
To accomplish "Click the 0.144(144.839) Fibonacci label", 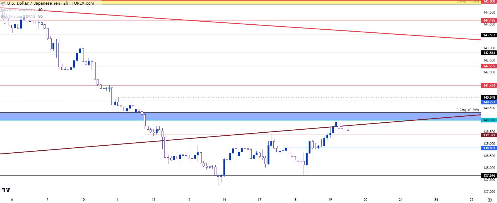I will pyautogui.click(x=468, y=1).
